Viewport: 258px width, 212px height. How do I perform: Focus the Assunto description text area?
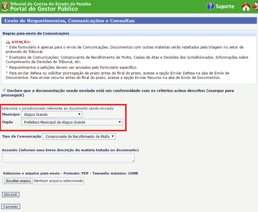(68, 158)
